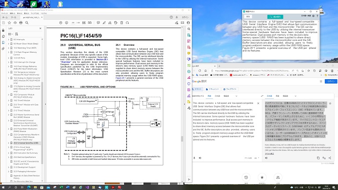Screen dimensions: 338x190
Task: Click the upload to cloud icon in Acrobat
Action: click(x=15, y=22)
